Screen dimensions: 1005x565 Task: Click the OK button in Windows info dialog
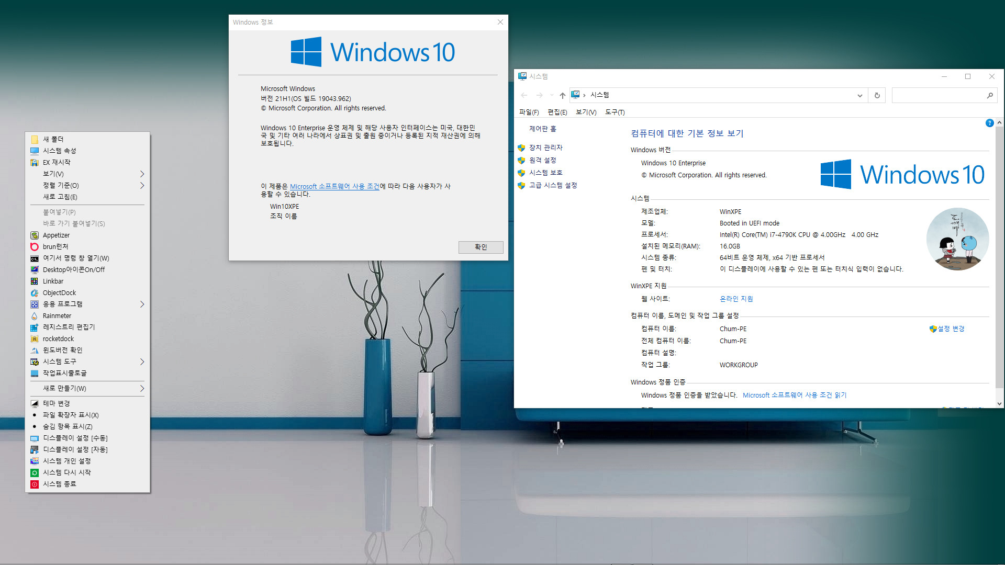point(481,247)
